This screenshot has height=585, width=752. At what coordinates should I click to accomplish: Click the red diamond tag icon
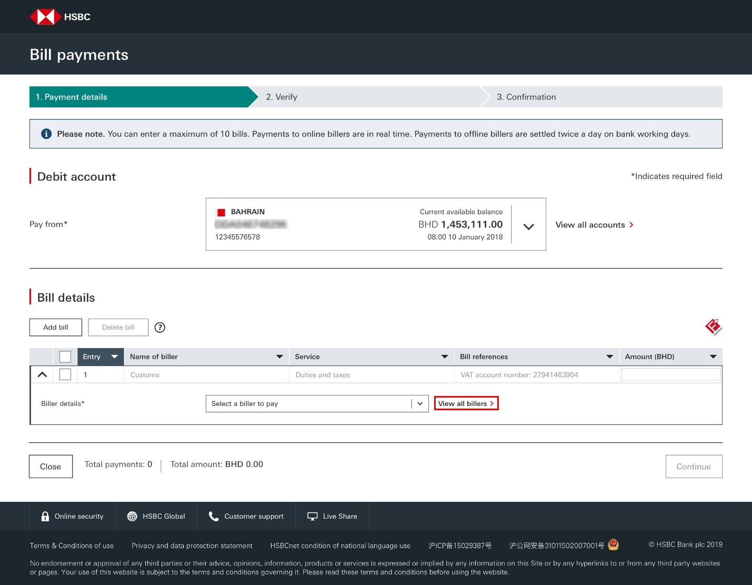point(713,327)
